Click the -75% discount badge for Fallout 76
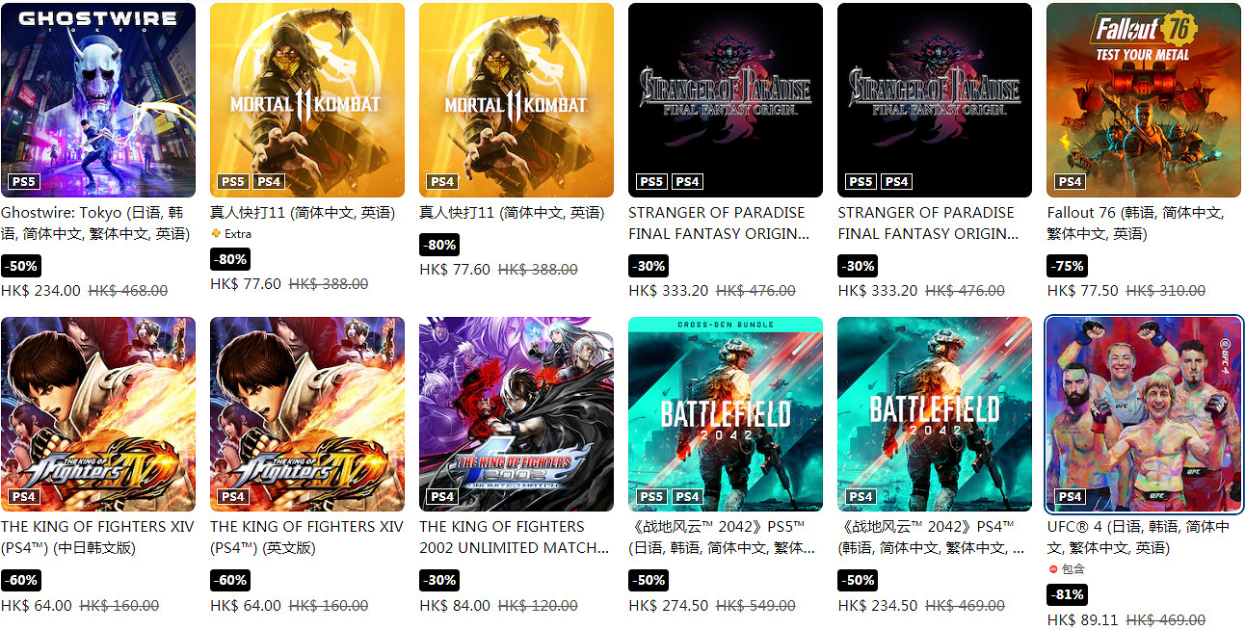This screenshot has width=1245, height=630. [1068, 266]
